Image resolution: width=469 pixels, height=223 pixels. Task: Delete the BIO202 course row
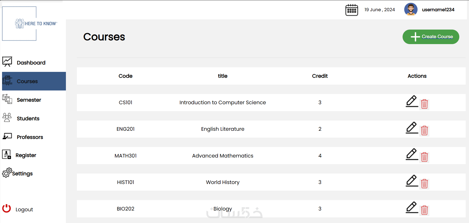tap(424, 210)
